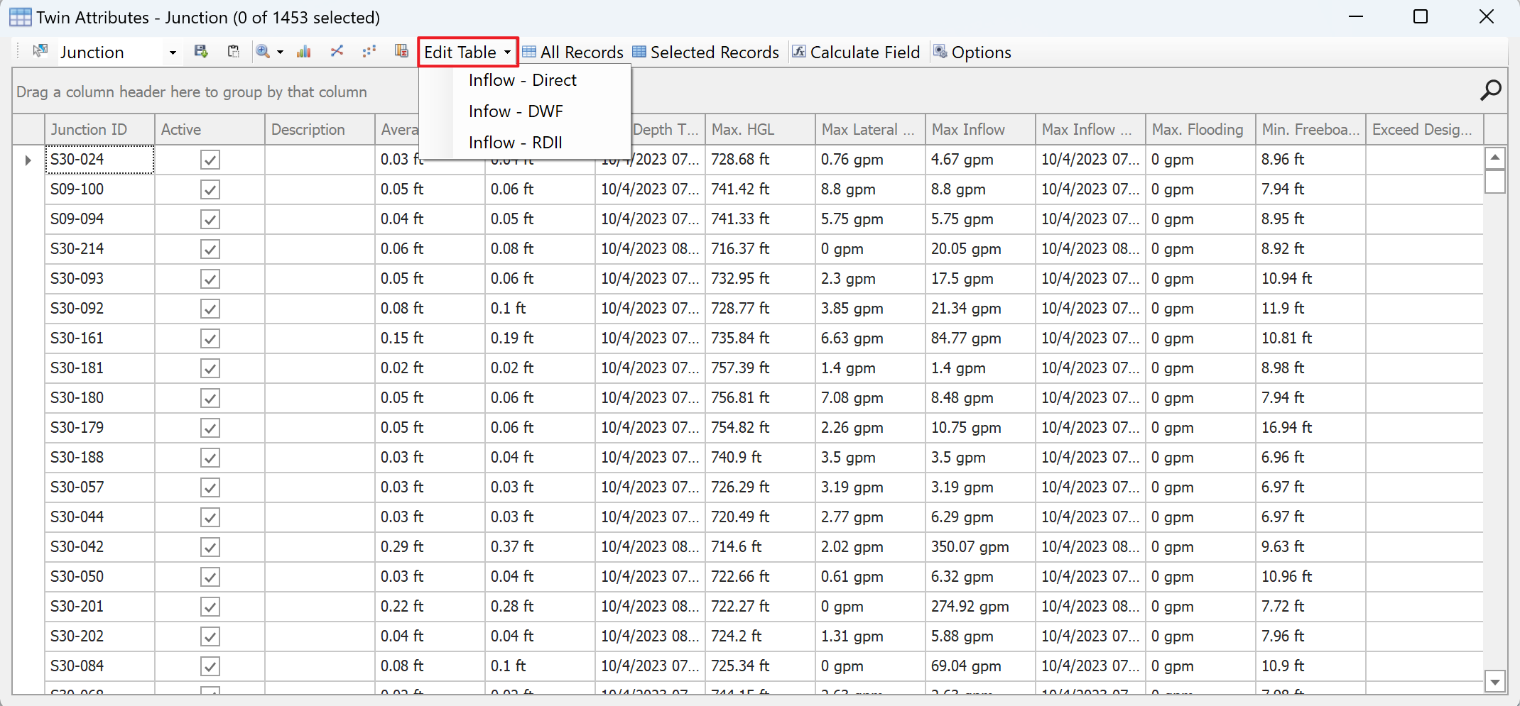The image size is (1520, 706).
Task: Click the bar chart icon
Action: pyautogui.click(x=304, y=51)
